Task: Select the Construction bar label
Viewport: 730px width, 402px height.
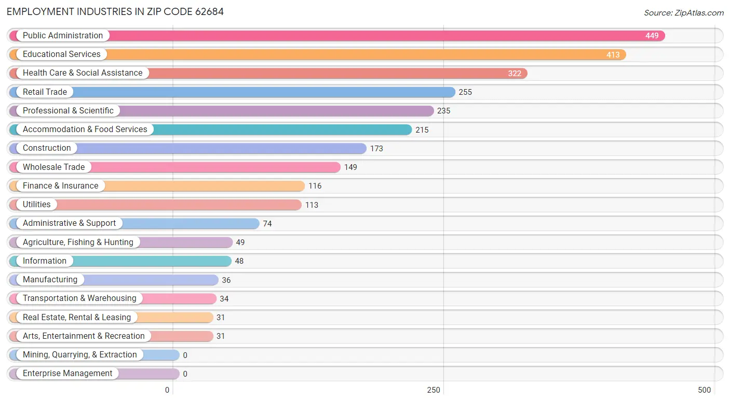Action: pos(47,148)
